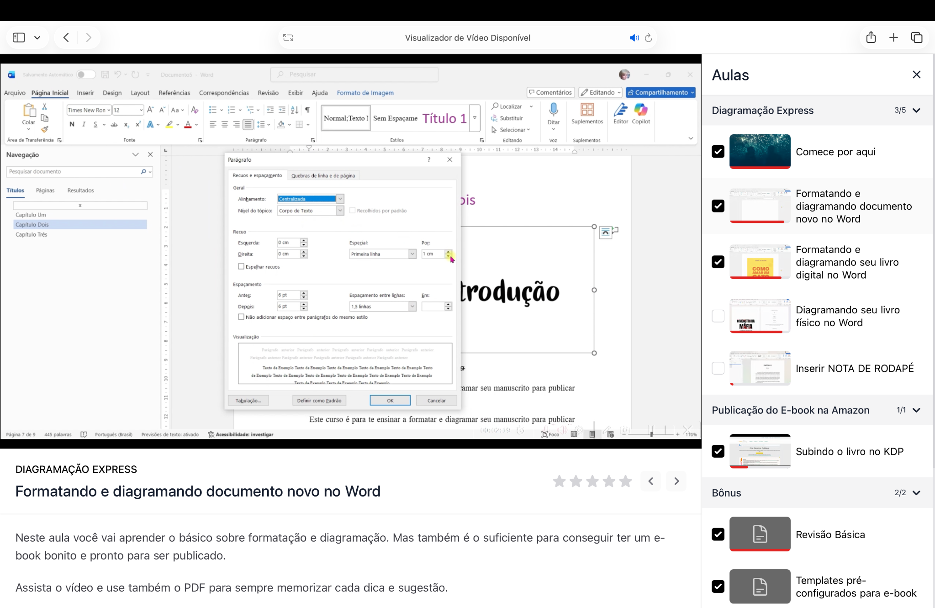935x608 pixels.
Task: Click the Tabulação button
Action: tap(248, 401)
